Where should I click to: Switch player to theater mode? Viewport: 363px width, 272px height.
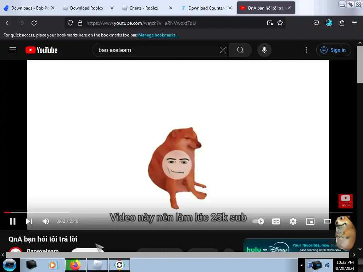click(327, 221)
